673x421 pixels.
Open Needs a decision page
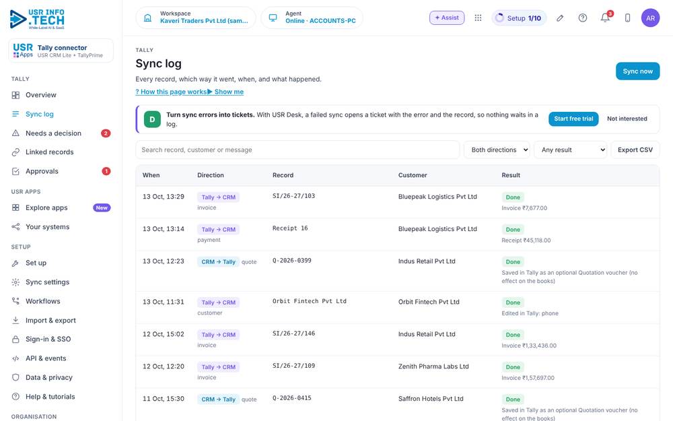tap(61, 133)
